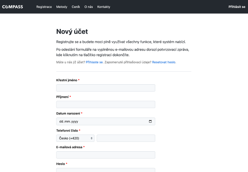Click the COMPASS logo in the header
The image size is (248, 172).
point(13,7)
